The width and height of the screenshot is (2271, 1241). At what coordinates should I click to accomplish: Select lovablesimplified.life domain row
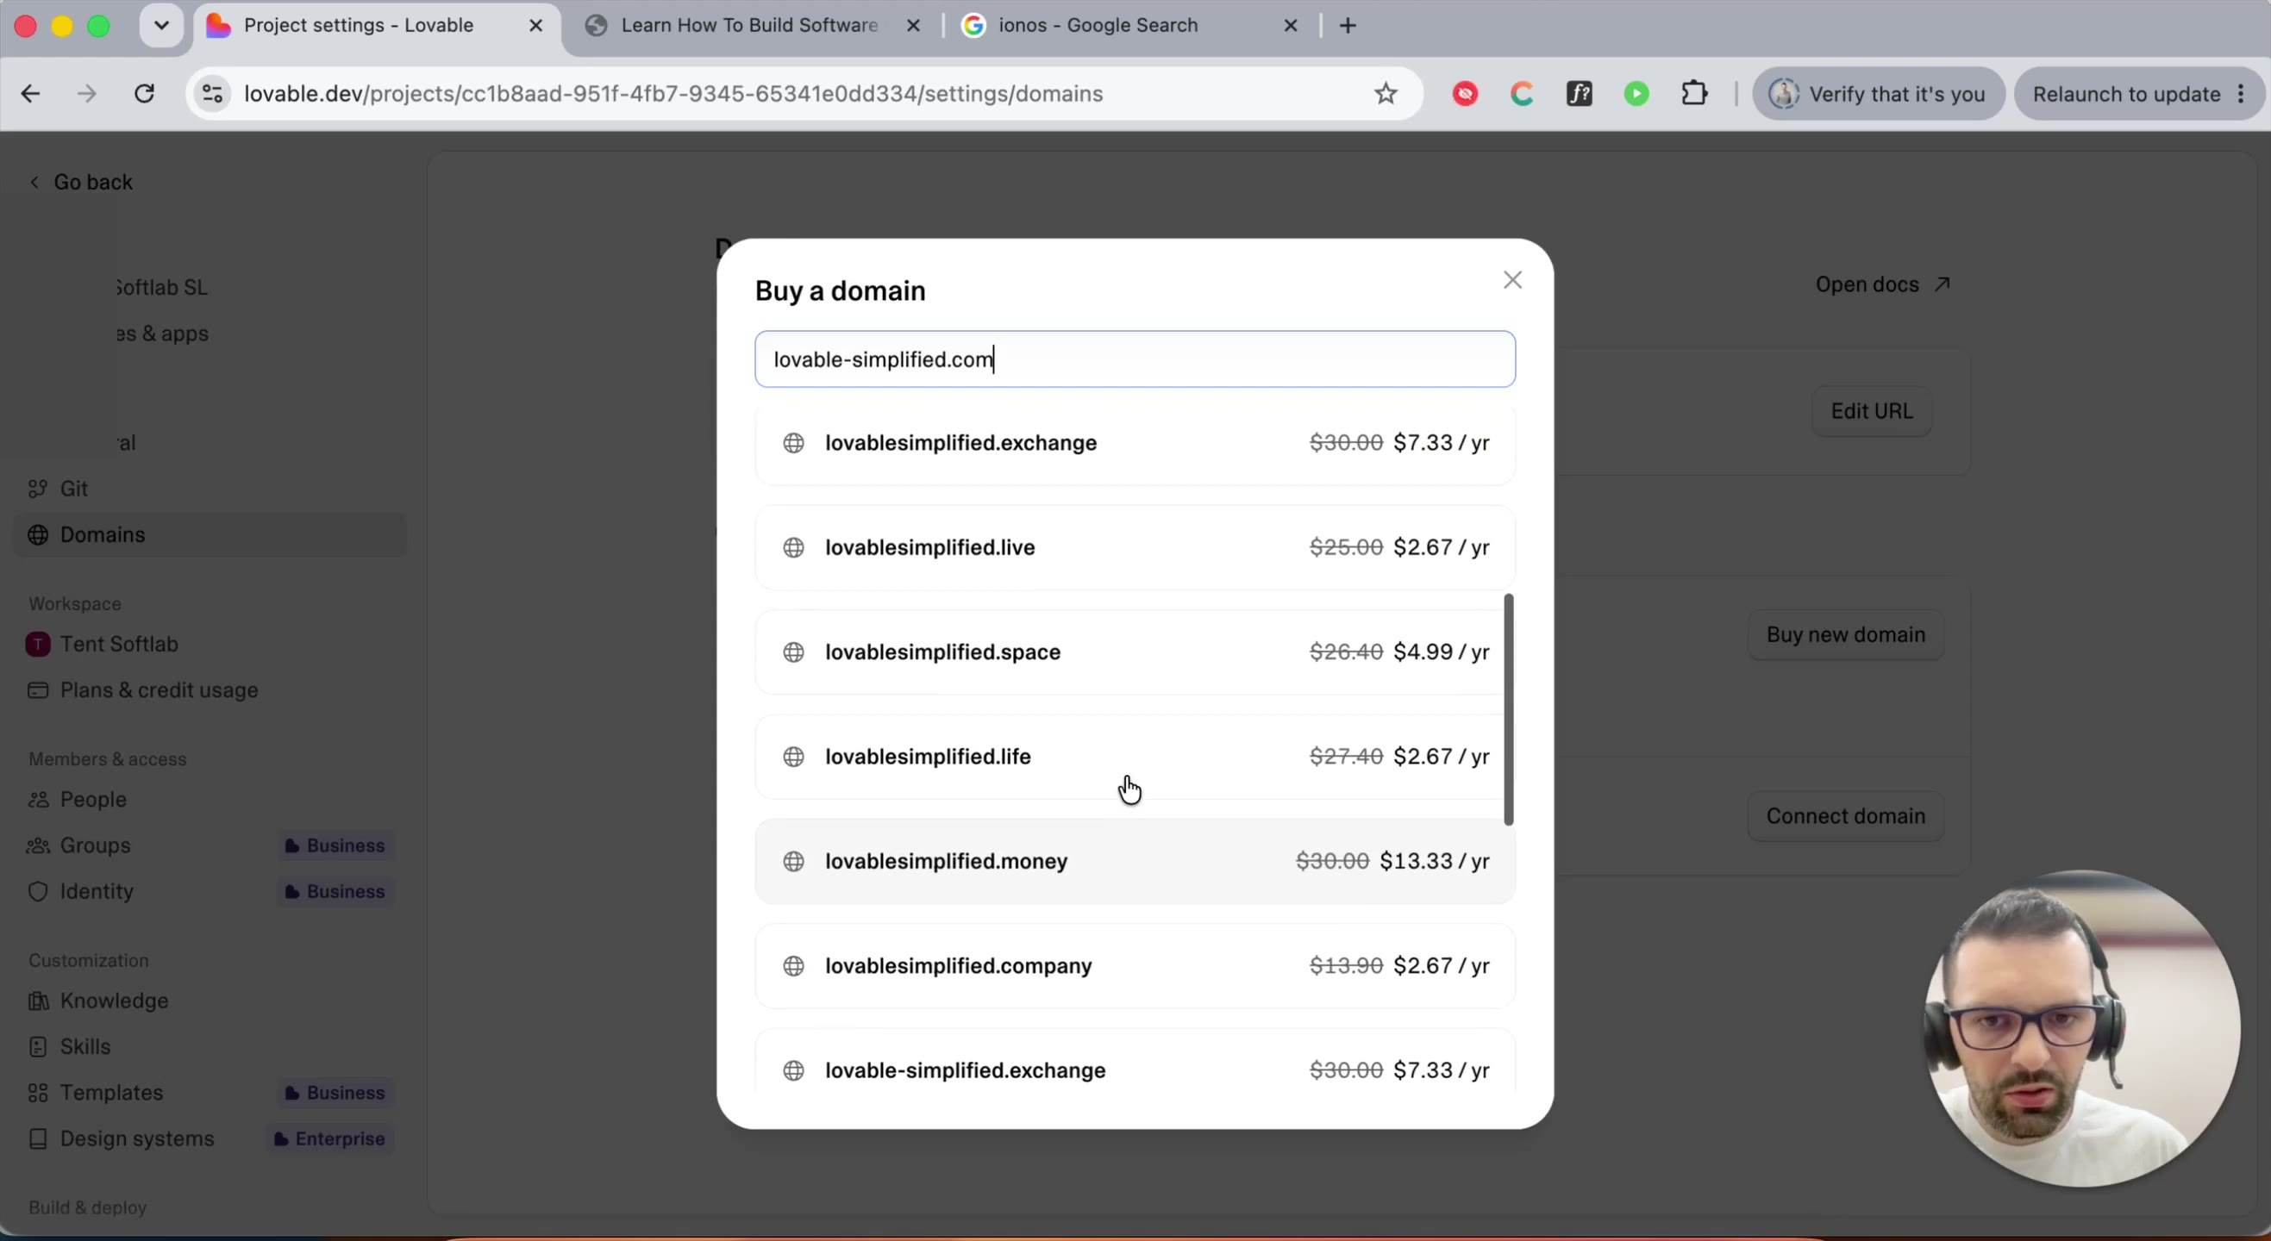click(1135, 757)
